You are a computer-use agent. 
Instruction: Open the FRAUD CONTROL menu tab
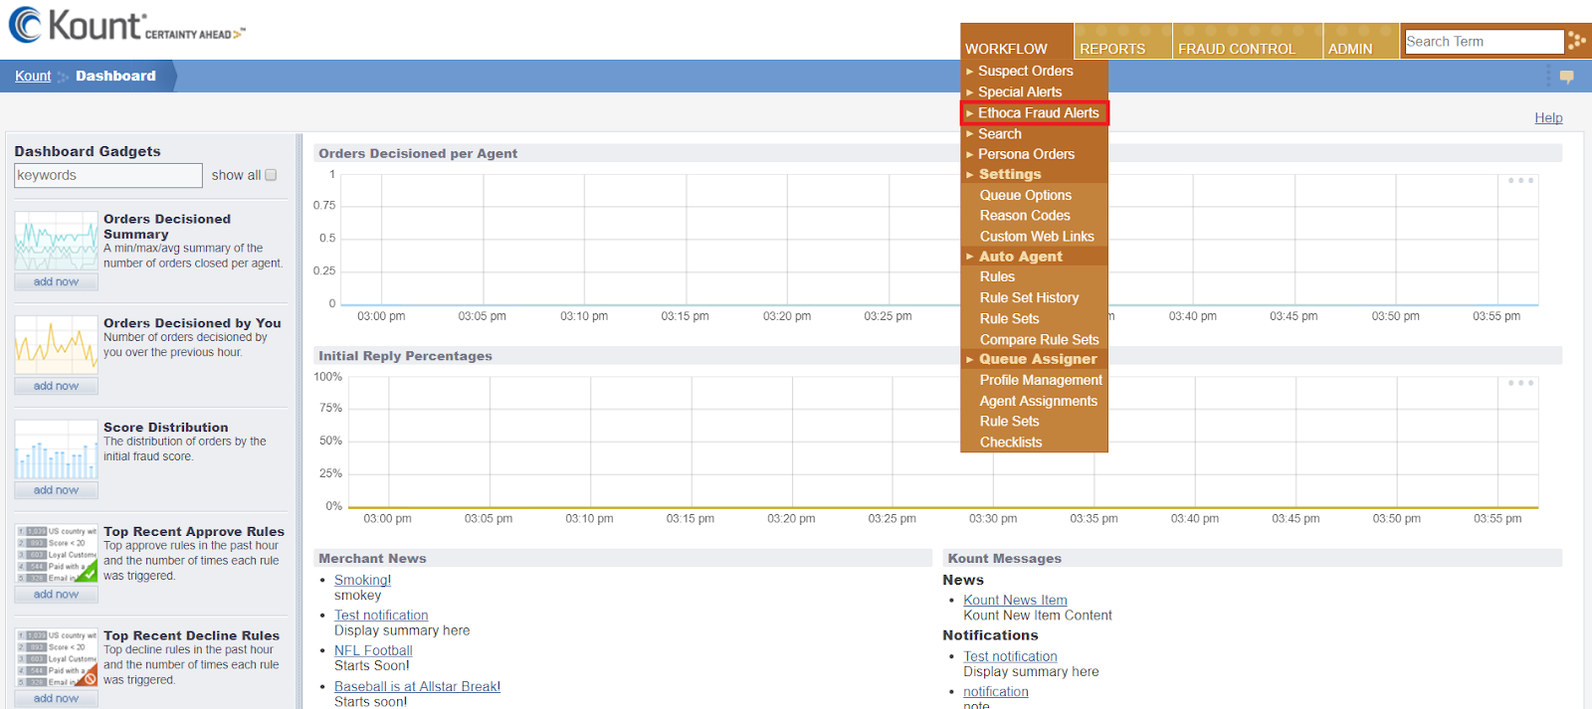click(1237, 48)
